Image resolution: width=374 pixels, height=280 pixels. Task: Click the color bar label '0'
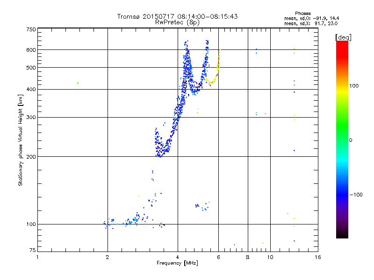pos(351,140)
